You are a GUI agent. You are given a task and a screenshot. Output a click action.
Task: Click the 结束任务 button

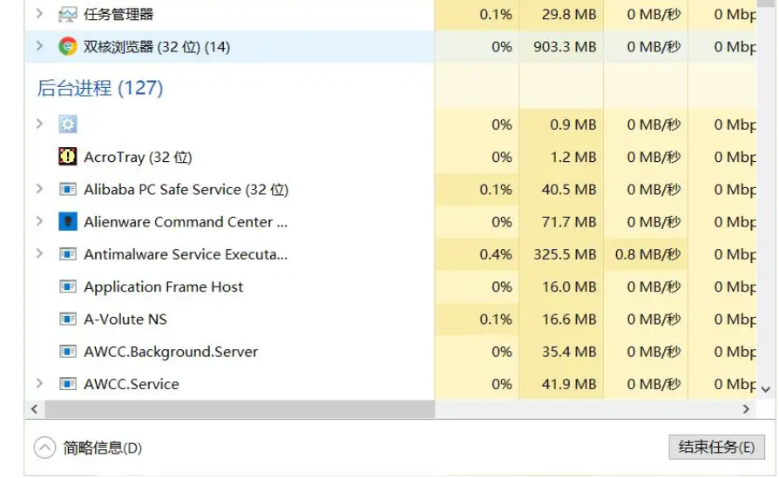(x=715, y=448)
